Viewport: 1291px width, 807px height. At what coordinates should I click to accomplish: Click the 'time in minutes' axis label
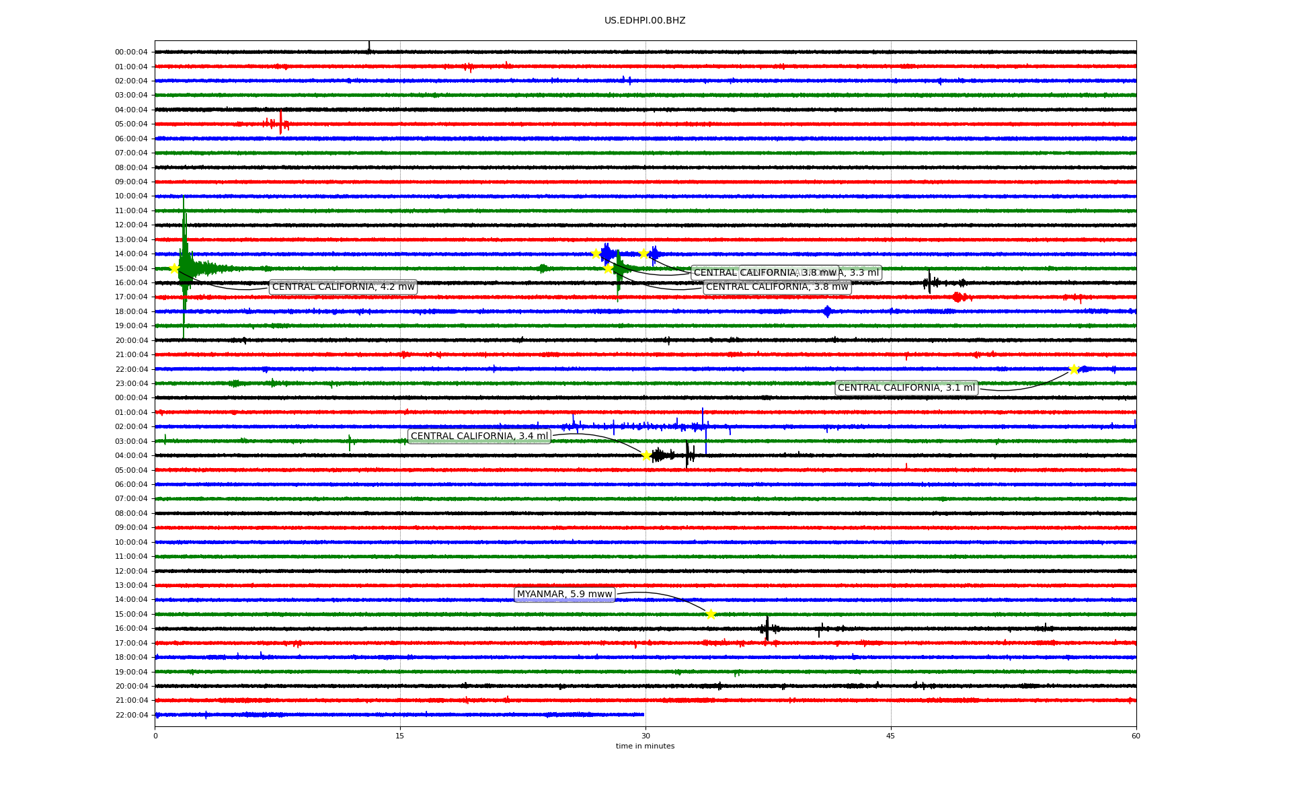tap(644, 746)
